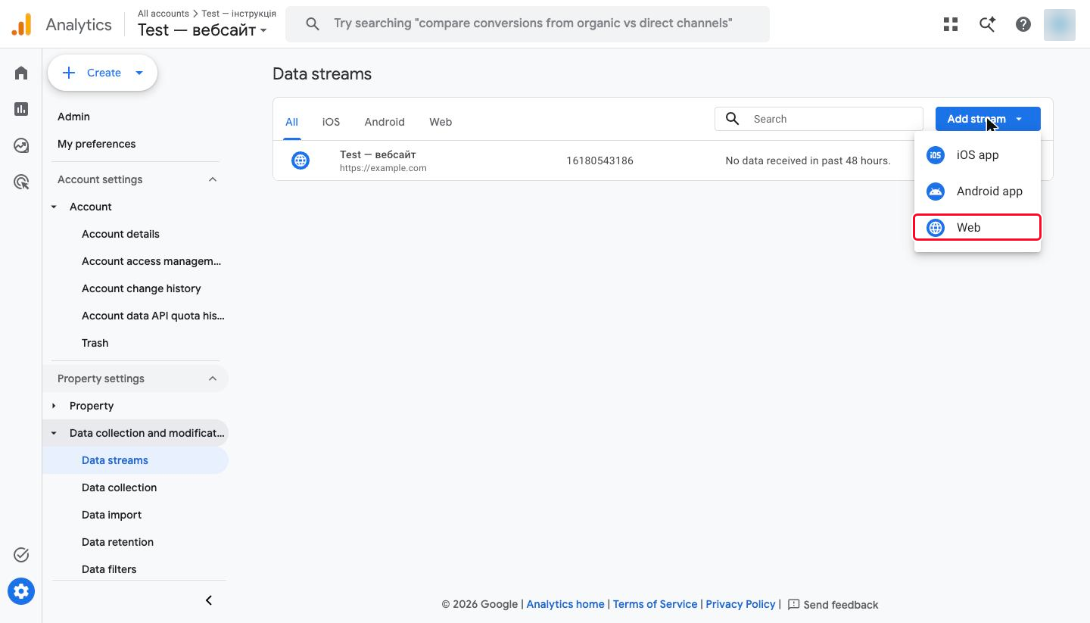The height and width of the screenshot is (623, 1090).
Task: Collapse Data collection and modification node
Action: [54, 433]
